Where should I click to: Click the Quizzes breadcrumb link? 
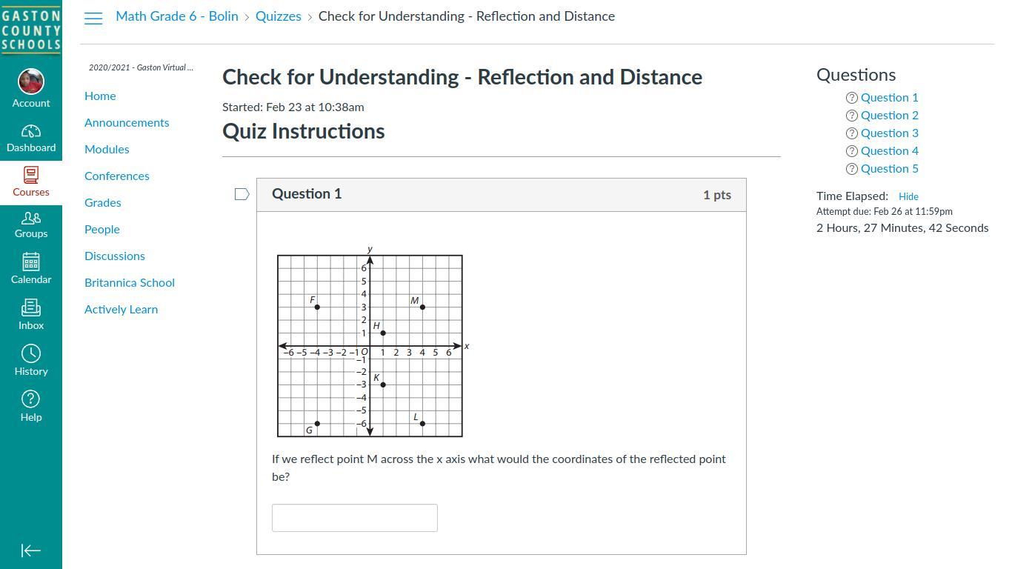(x=279, y=16)
